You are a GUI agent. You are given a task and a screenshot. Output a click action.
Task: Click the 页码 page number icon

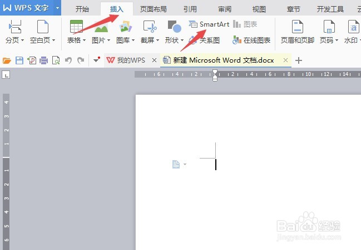329,27
